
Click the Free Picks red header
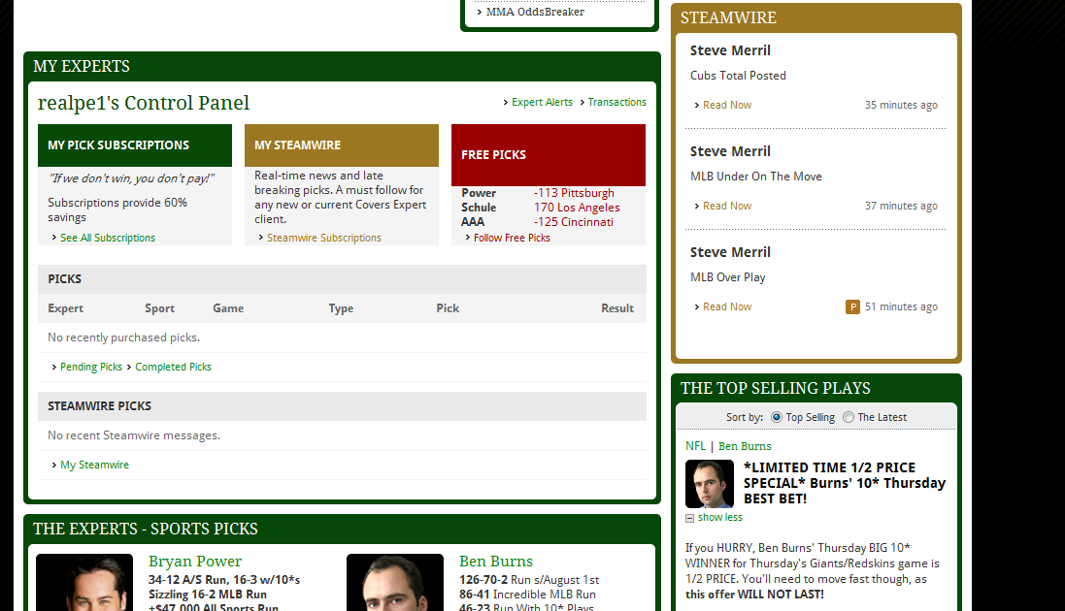[x=549, y=155]
